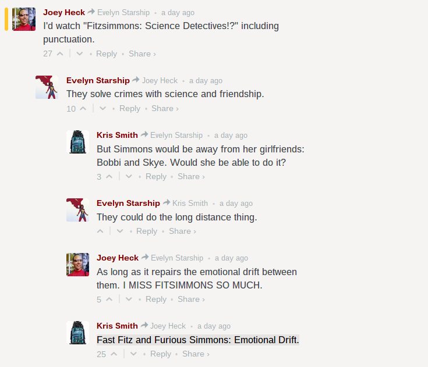Downvote Joey Heck's emotional drift comment
Image resolution: width=428 pixels, height=367 pixels.
(x=129, y=299)
